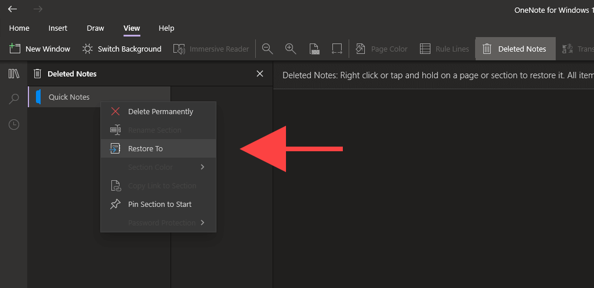This screenshot has height=288, width=594.
Task: Open the Help tab
Action: point(166,28)
